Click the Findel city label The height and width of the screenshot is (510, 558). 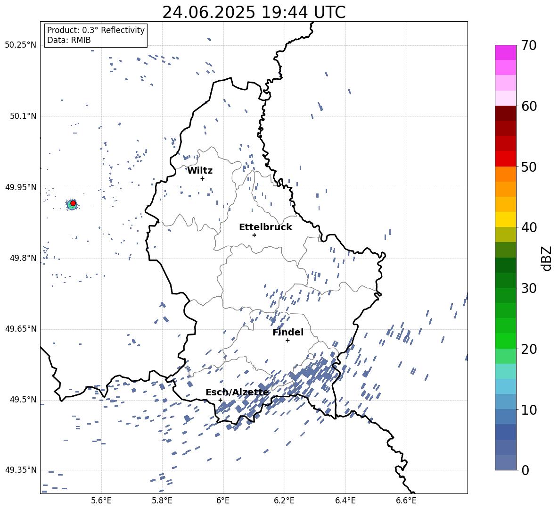coord(288,332)
